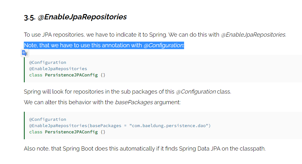Click the italic basePackages argument word

[134, 102]
